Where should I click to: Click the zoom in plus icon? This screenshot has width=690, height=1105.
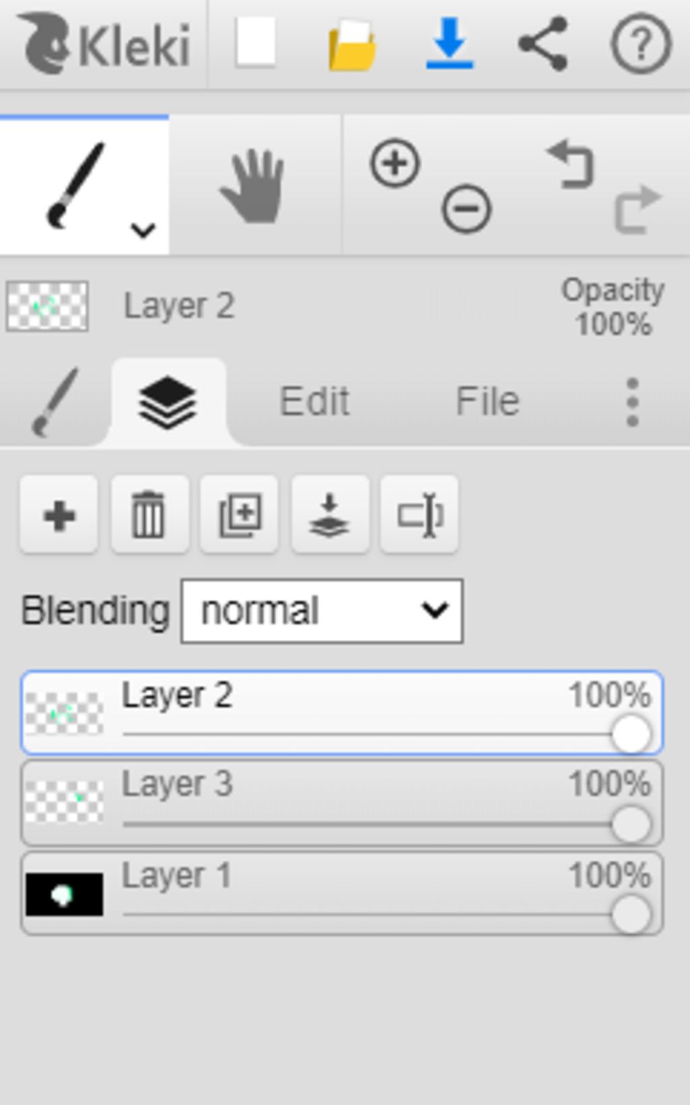pyautogui.click(x=395, y=163)
